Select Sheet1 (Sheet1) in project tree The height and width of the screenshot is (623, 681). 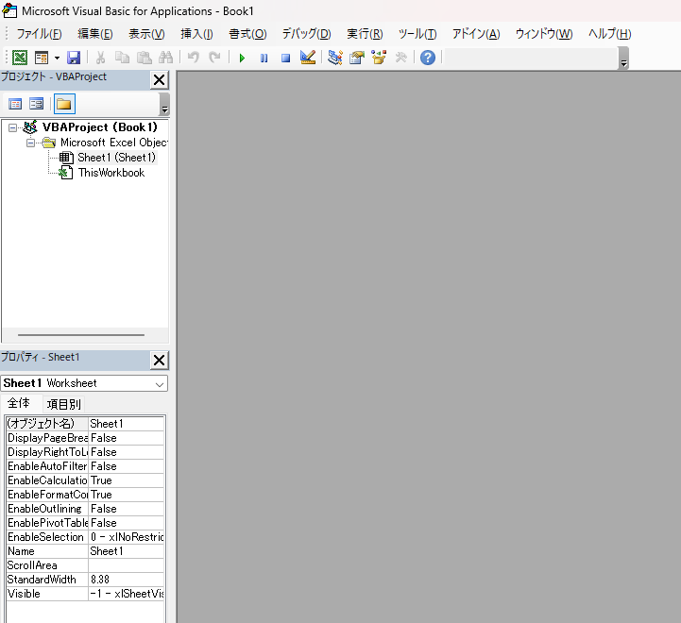[x=116, y=158]
